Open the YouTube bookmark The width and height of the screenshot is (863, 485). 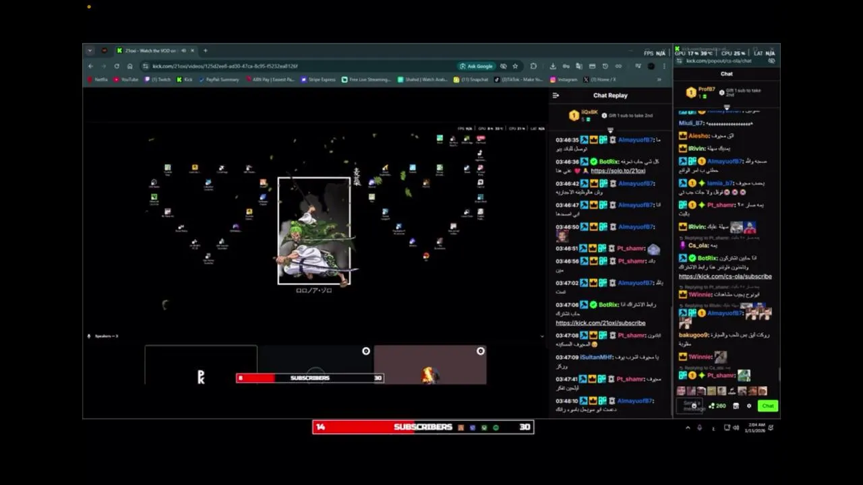125,79
